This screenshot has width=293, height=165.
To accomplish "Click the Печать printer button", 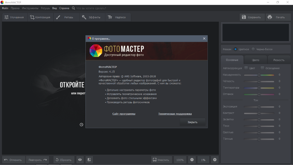I will (277, 17).
